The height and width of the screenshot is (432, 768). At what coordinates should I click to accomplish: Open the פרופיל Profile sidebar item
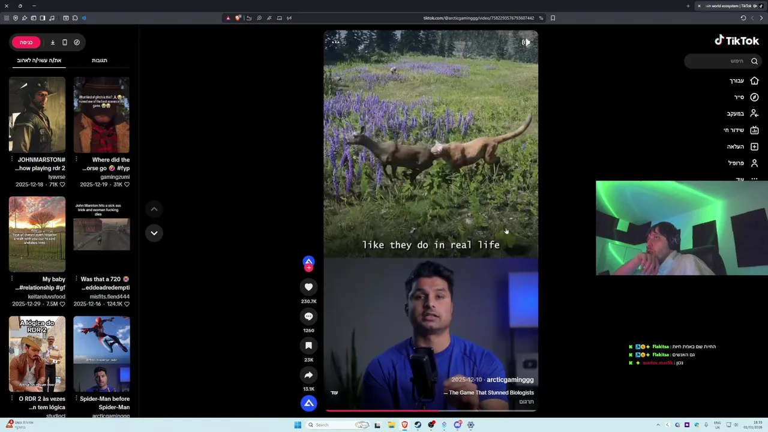click(743, 163)
